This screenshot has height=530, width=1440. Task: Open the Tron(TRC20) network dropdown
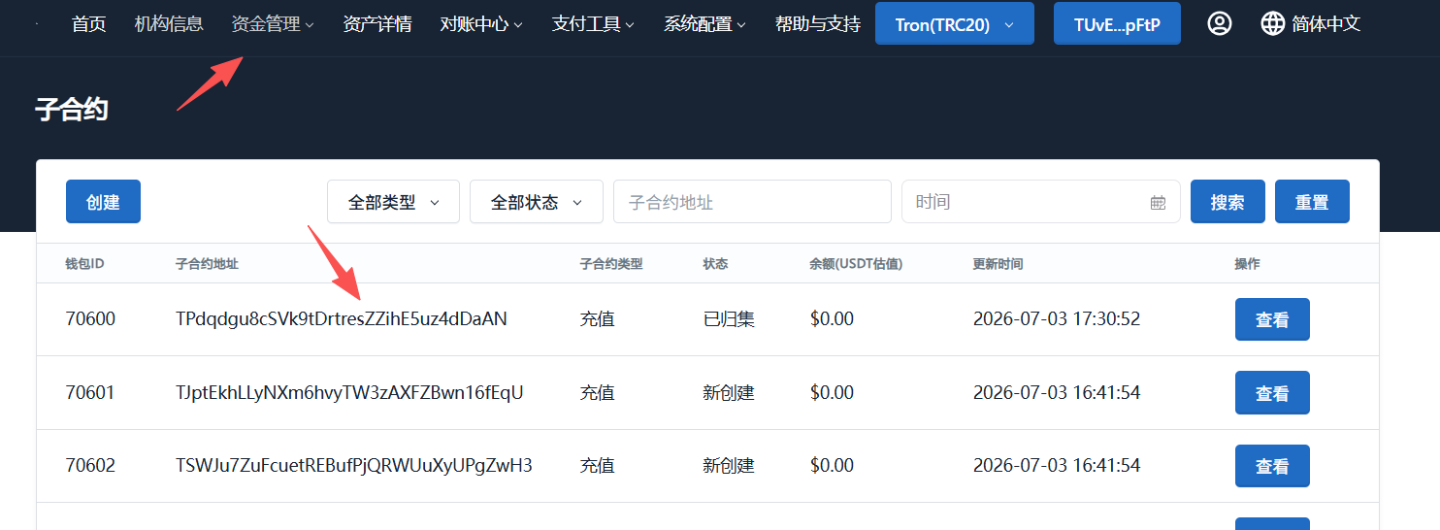[955, 24]
